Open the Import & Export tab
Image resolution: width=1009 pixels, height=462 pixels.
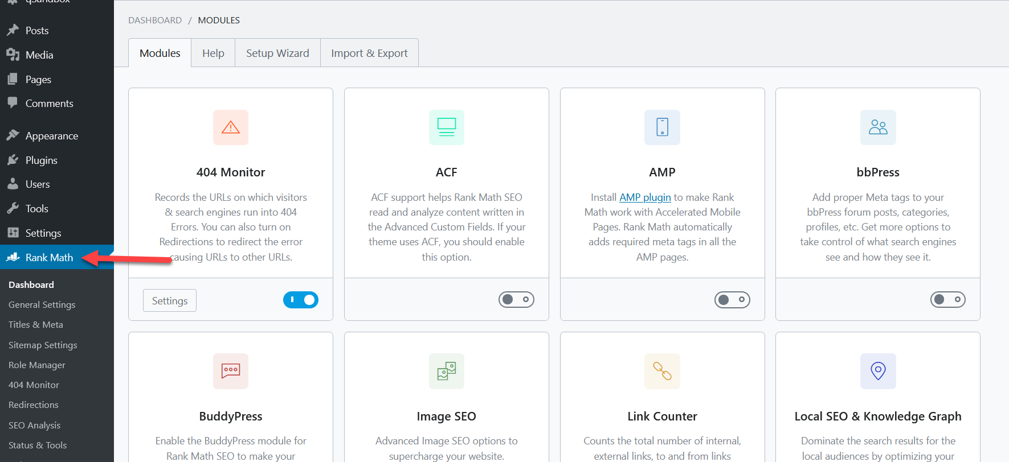369,53
